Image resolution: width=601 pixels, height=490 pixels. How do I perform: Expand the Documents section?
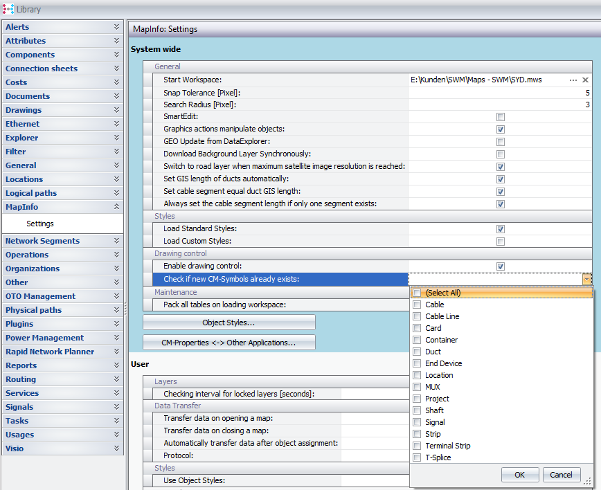point(116,96)
